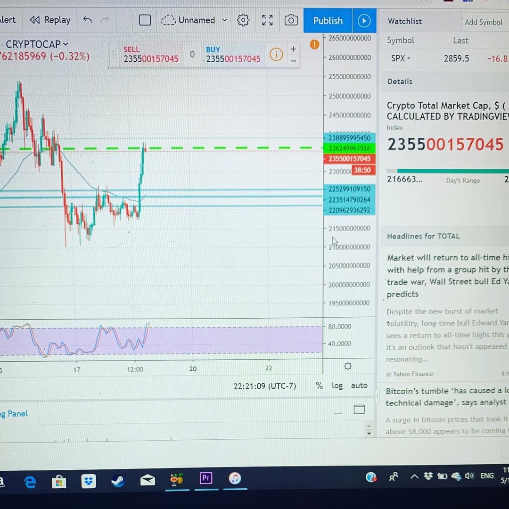509x509 pixels.
Task: Select the Watchlist tab
Action: 405,21
